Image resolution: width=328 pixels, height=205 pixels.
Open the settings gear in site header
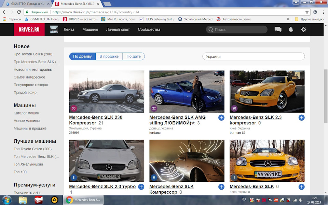(303, 29)
